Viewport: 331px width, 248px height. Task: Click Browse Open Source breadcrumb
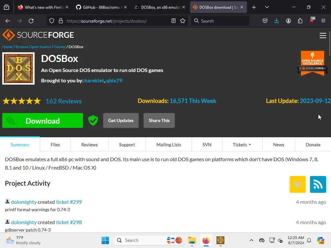coord(33,47)
